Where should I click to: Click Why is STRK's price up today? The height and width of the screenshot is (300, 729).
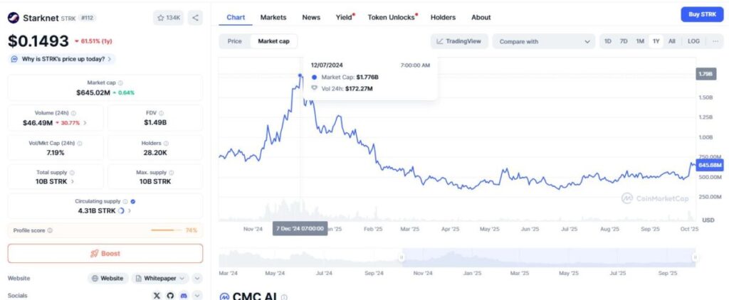pyautogui.click(x=62, y=59)
